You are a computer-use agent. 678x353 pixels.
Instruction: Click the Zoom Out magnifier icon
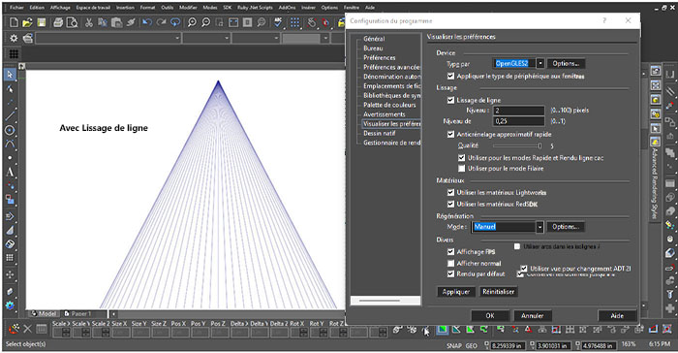(206, 22)
